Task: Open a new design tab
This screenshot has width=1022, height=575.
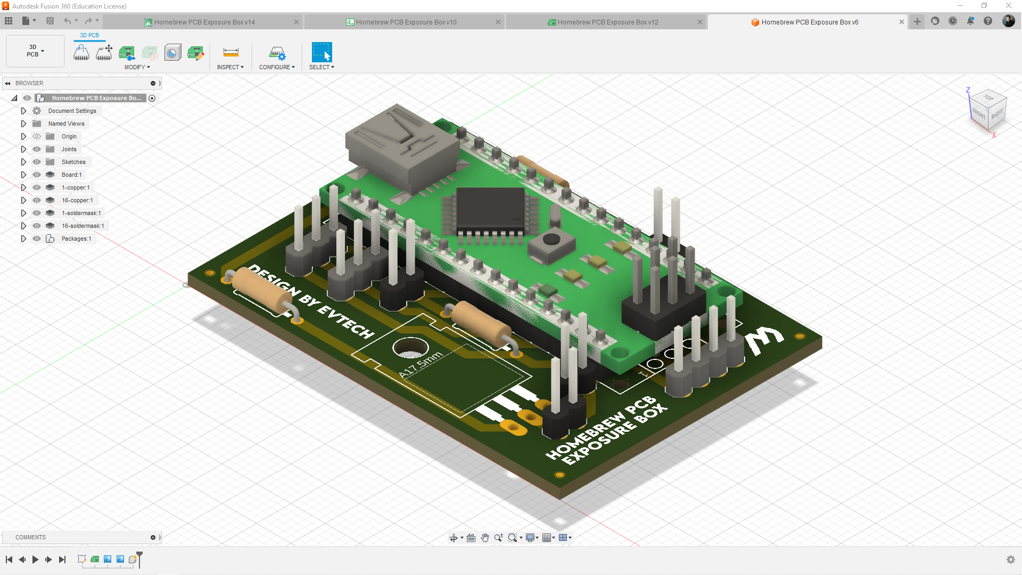Action: click(x=917, y=21)
